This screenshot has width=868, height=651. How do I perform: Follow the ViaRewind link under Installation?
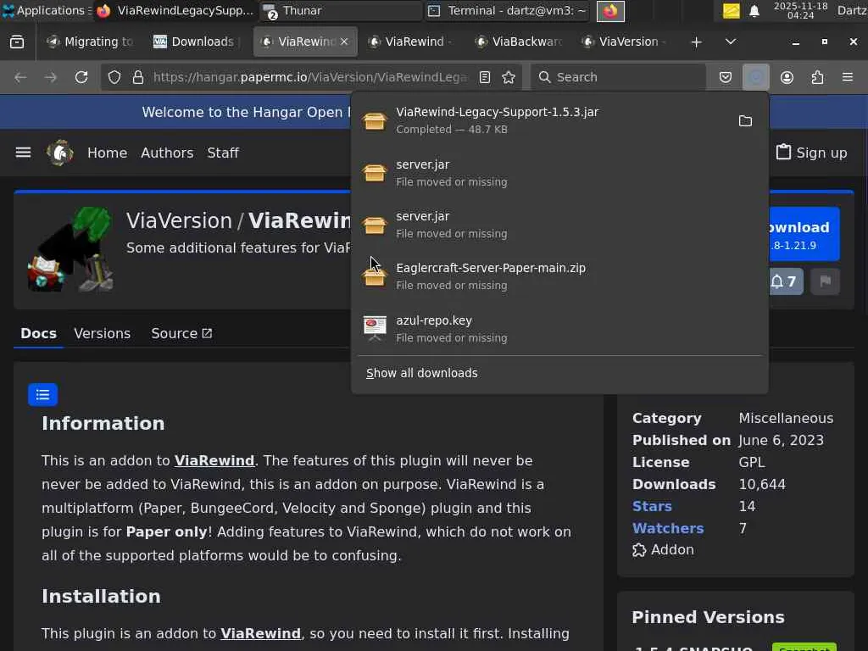click(x=260, y=633)
